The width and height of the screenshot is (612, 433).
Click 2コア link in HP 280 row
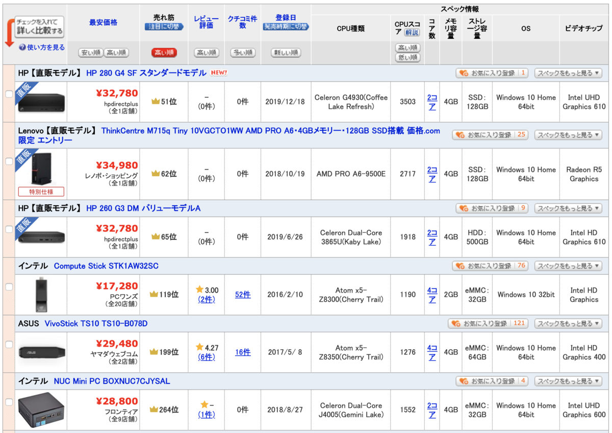coord(432,102)
